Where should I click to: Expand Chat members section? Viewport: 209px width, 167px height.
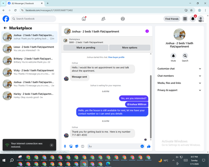click(179, 76)
